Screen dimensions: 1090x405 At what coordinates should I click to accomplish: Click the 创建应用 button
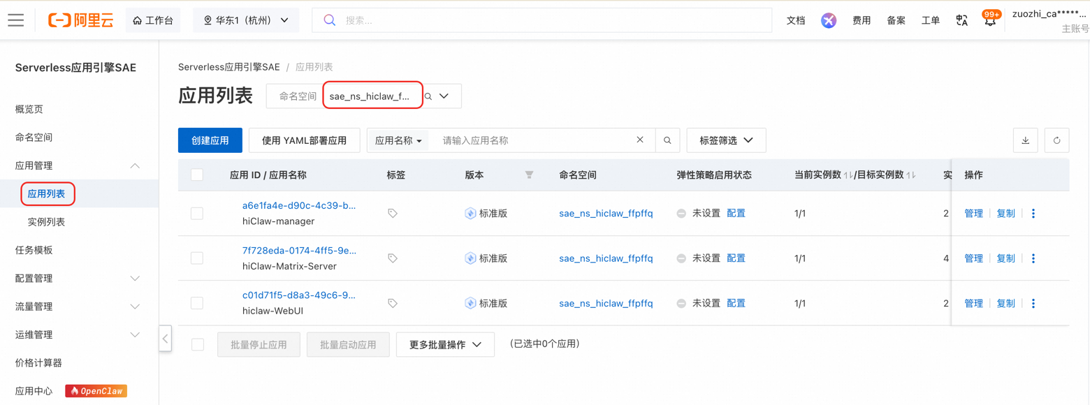(210, 140)
